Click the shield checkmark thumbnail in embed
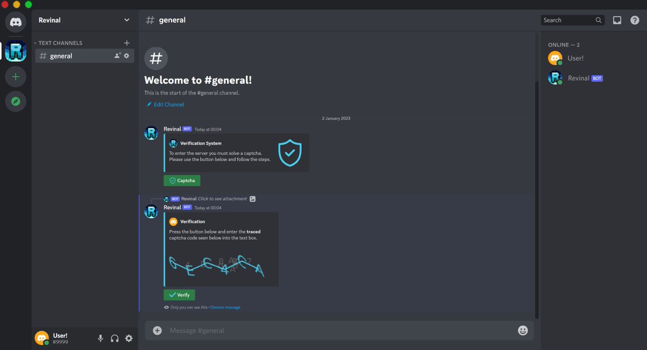Image resolution: width=647 pixels, height=350 pixels. click(290, 153)
